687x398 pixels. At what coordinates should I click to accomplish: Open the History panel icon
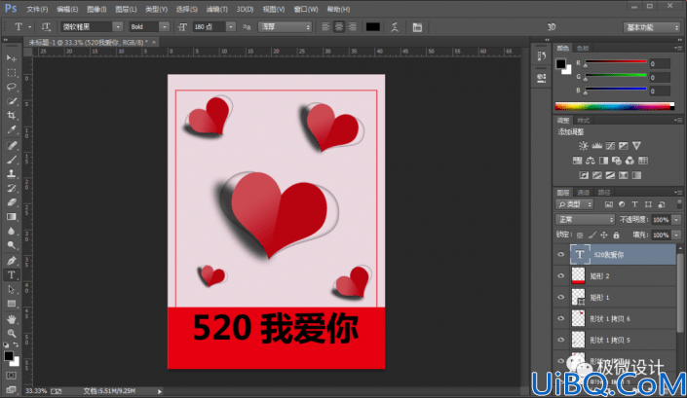click(x=542, y=56)
